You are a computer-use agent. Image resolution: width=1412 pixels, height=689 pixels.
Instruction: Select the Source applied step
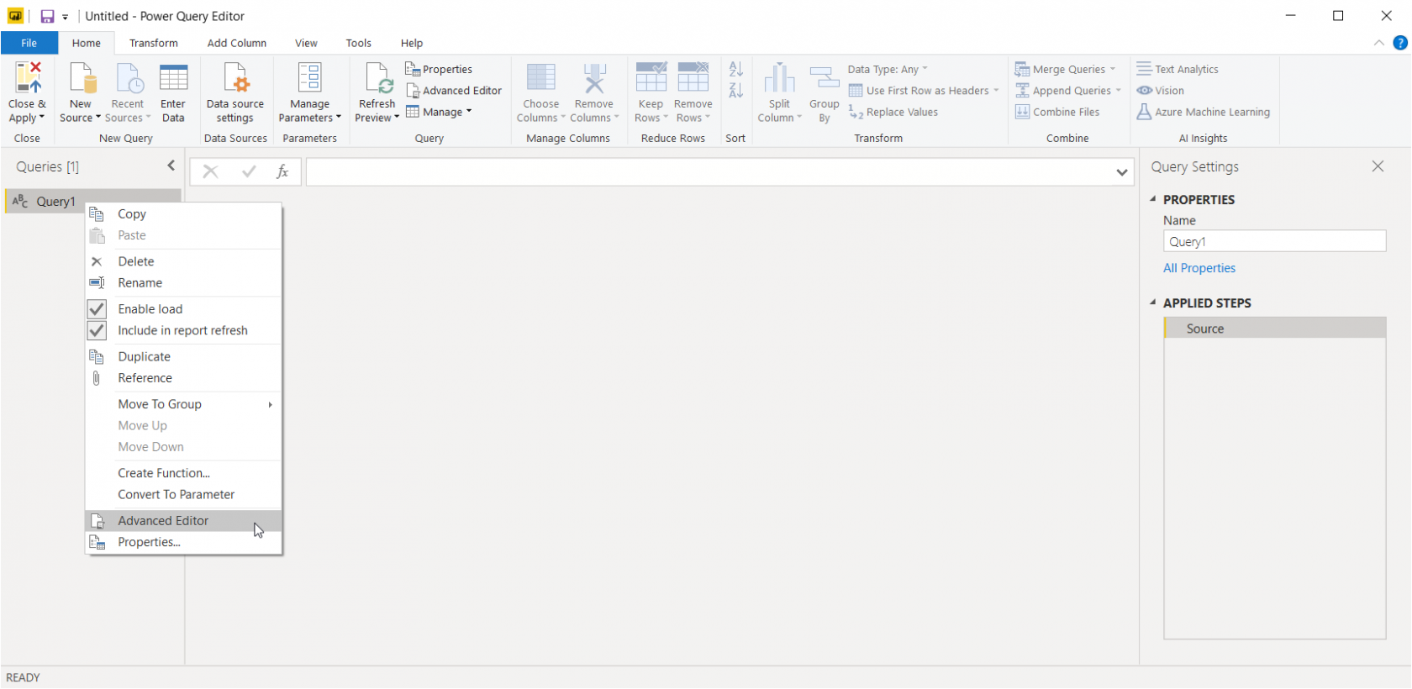(1275, 329)
